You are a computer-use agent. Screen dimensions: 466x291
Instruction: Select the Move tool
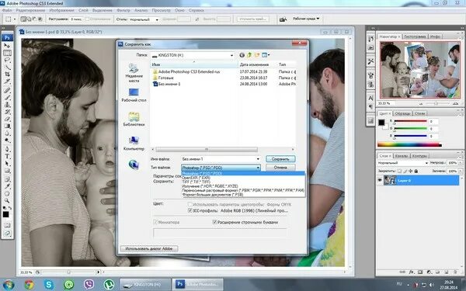pyautogui.click(x=7, y=46)
